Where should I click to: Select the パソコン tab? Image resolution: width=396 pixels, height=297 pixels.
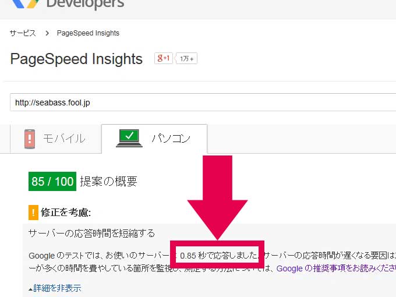tap(154, 139)
